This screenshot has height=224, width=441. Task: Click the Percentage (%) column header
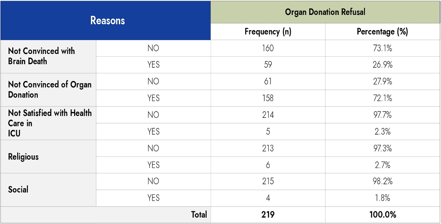(x=382, y=32)
